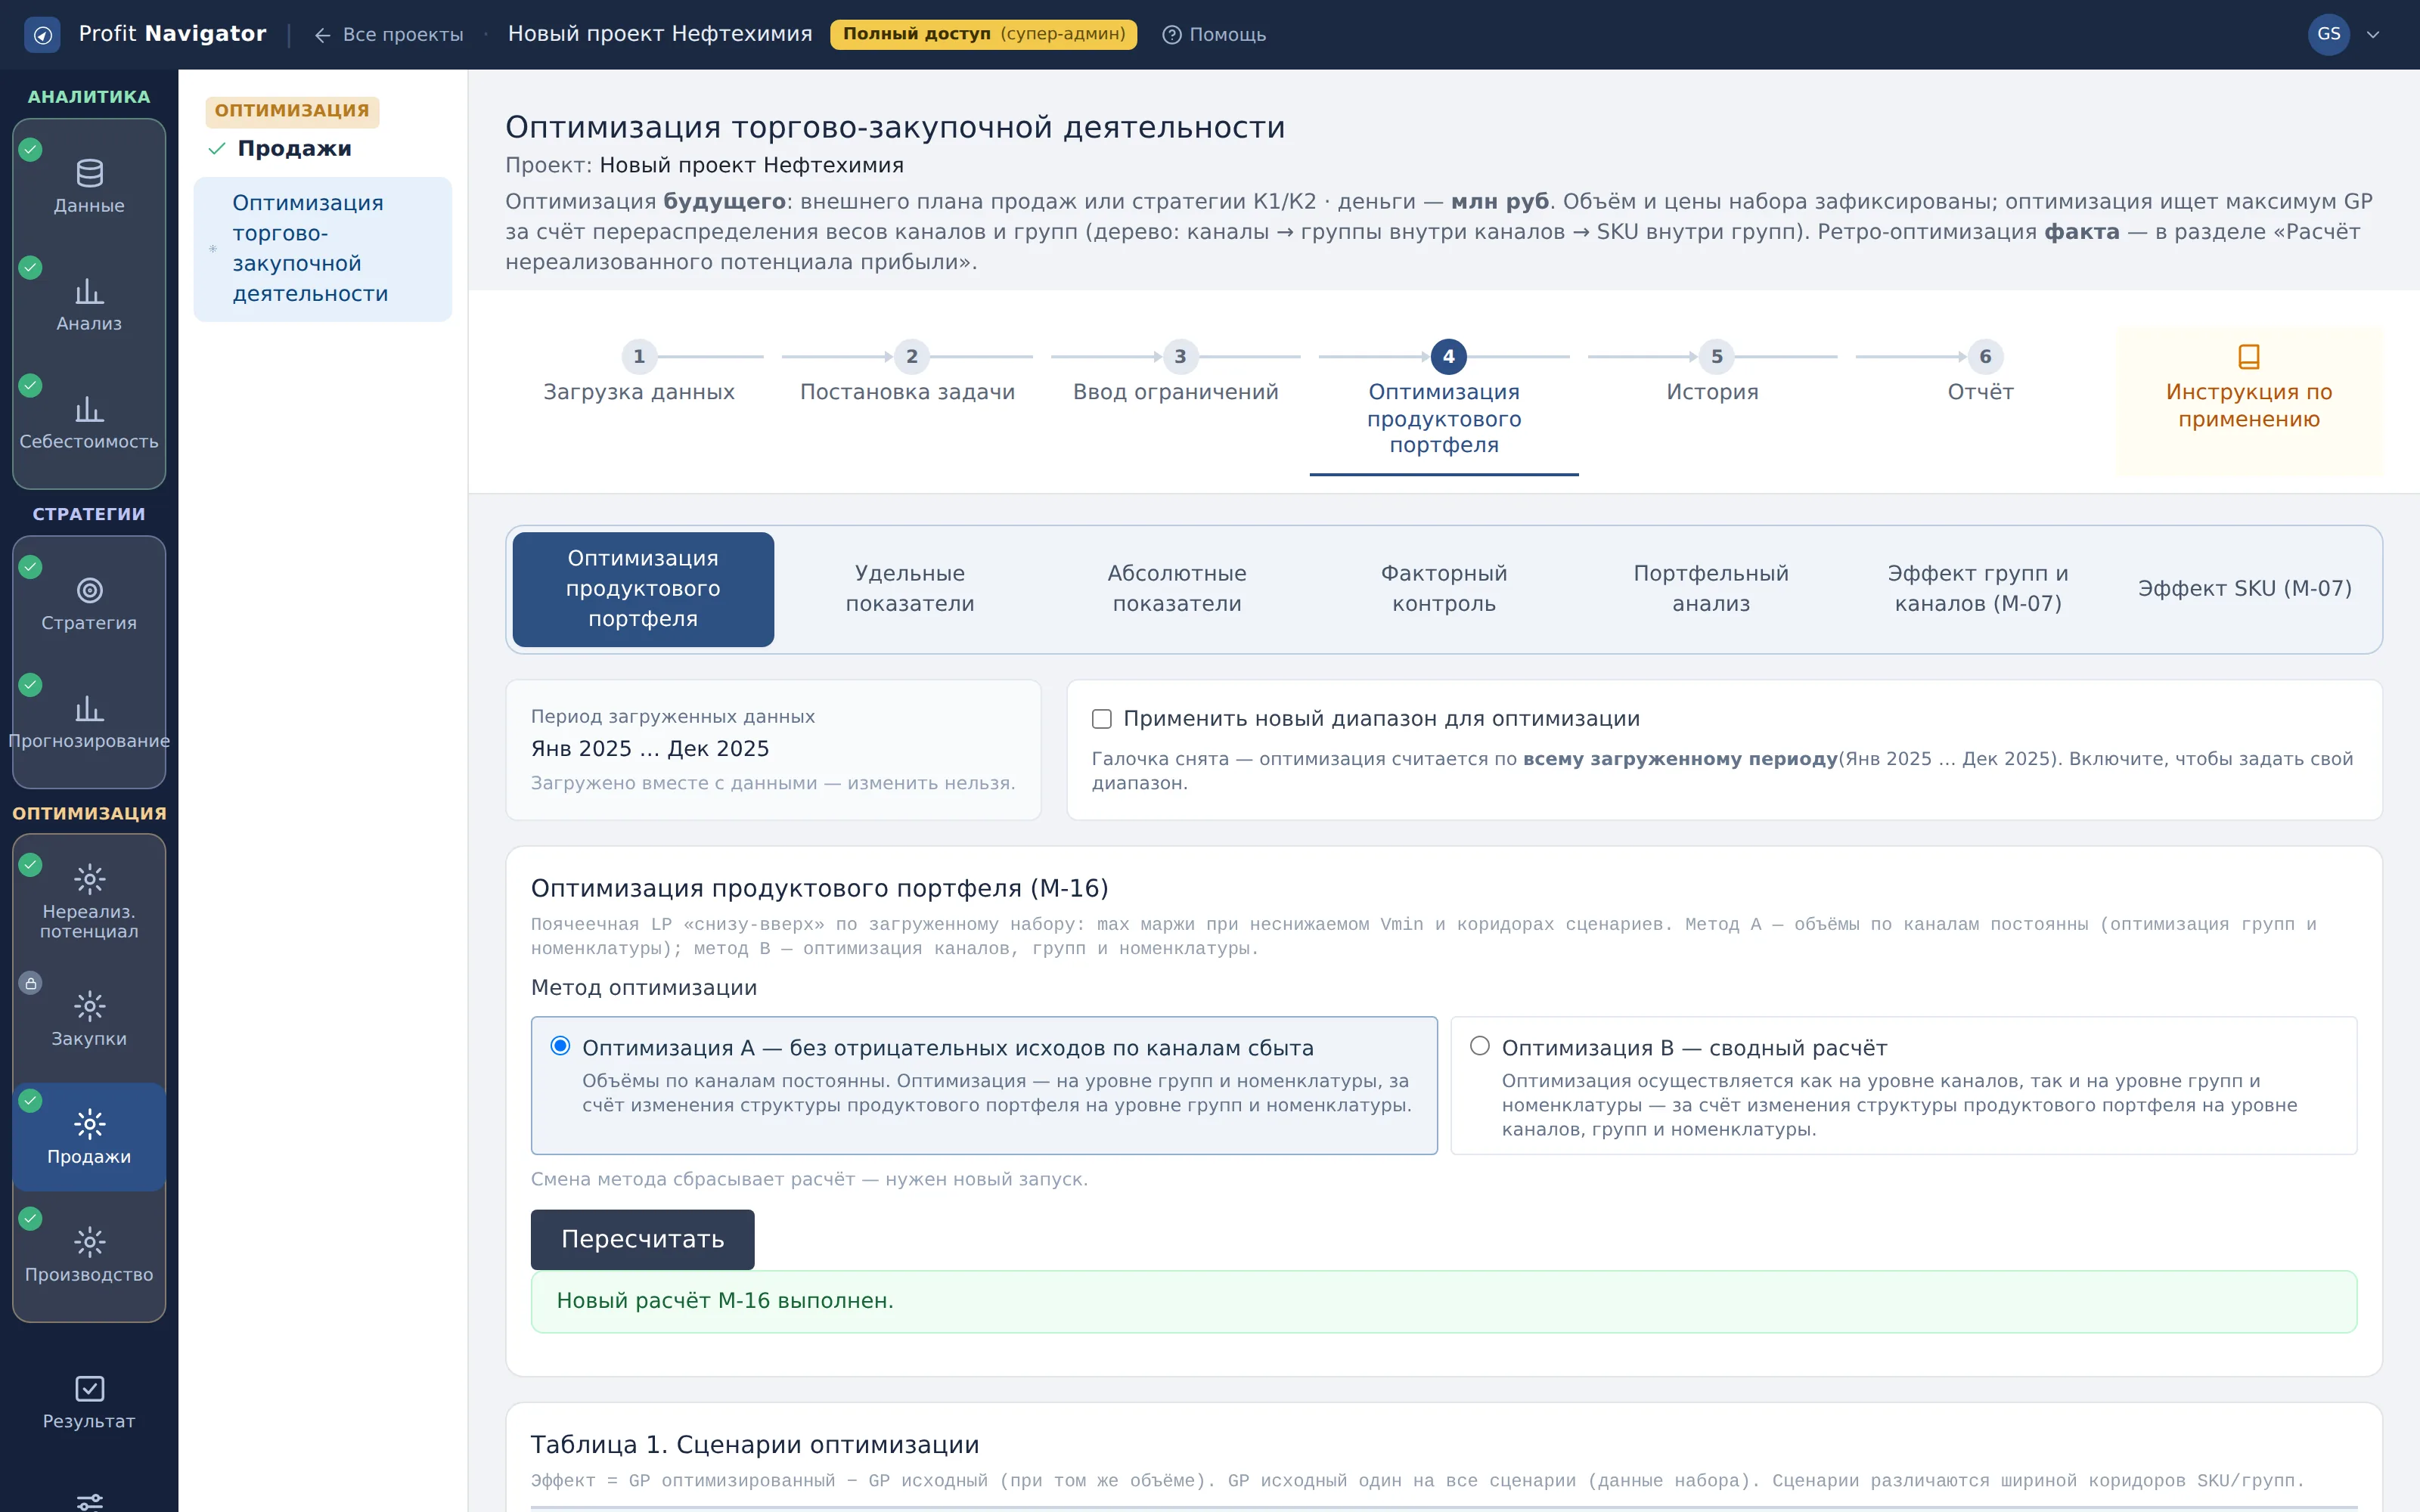Select Оптимизация B сводный расчёт radio button
This screenshot has width=2420, height=1512.
(1480, 1046)
